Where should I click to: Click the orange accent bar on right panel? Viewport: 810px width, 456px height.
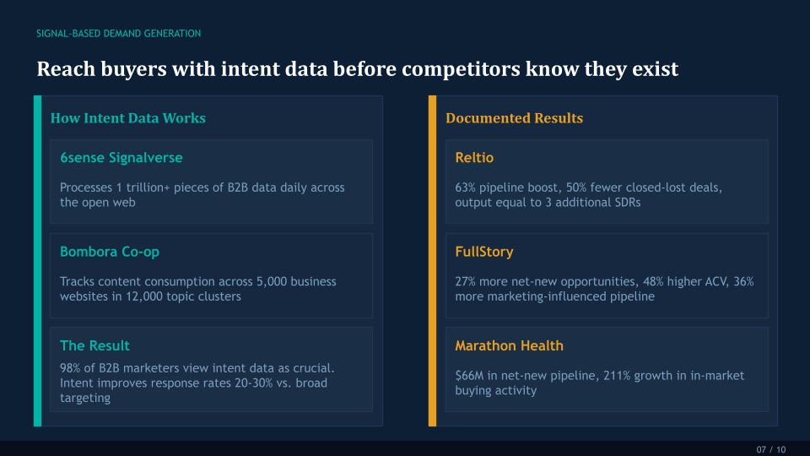pos(432,261)
